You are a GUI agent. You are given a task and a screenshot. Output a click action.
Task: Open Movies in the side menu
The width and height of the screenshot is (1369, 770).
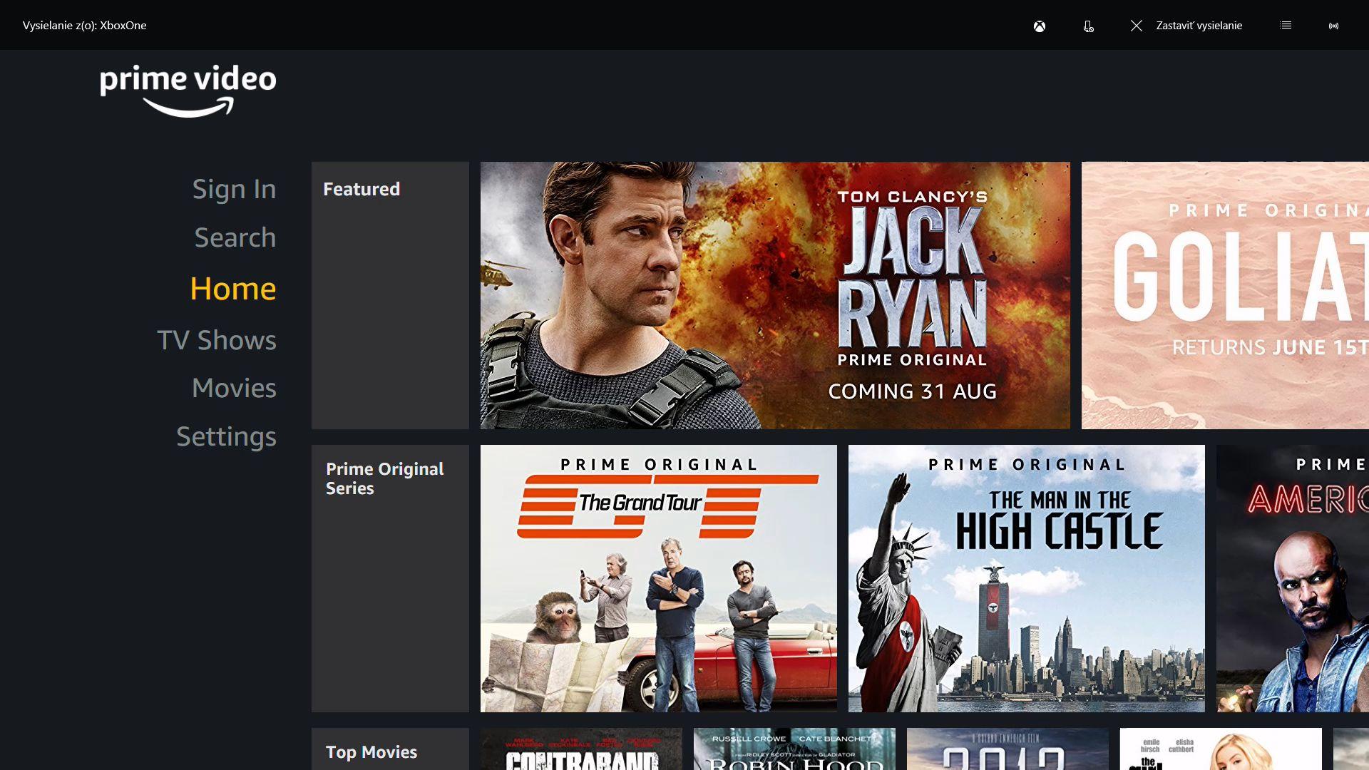(x=234, y=388)
